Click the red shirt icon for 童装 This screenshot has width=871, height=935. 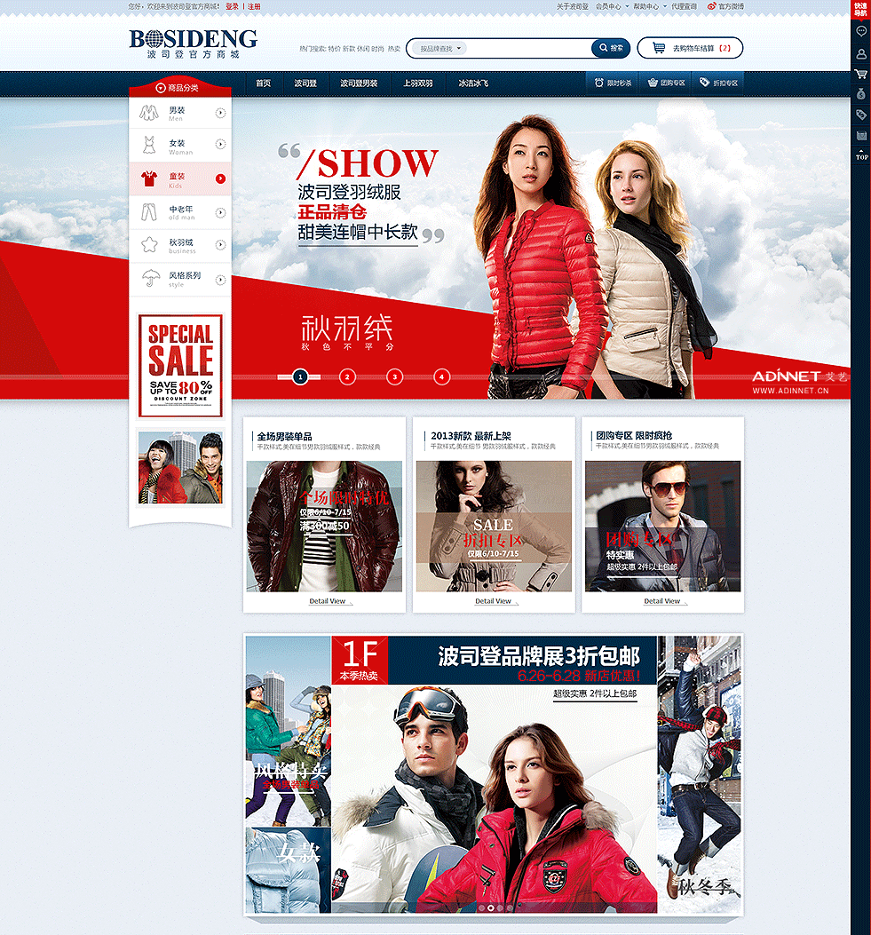click(x=149, y=178)
